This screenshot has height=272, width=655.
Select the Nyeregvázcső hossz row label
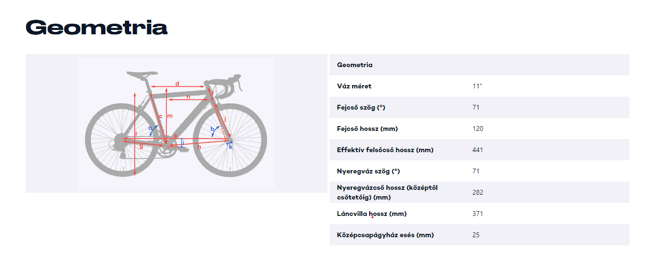point(387,192)
